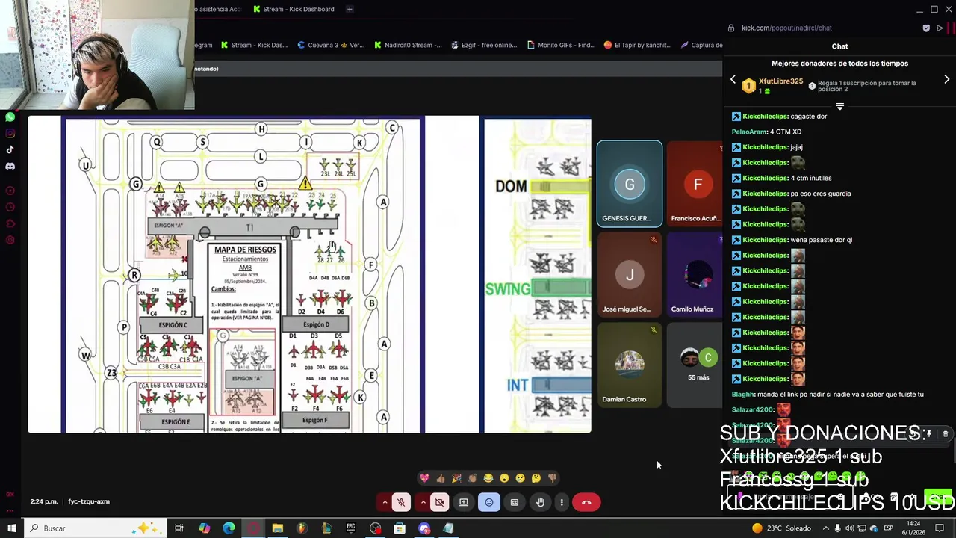Open the '55 más' participants tile
This screenshot has width=956, height=538.
point(695,365)
